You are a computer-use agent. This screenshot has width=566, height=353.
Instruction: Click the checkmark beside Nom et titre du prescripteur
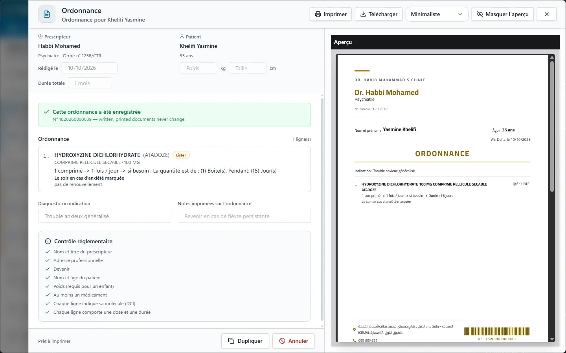[x=48, y=252]
